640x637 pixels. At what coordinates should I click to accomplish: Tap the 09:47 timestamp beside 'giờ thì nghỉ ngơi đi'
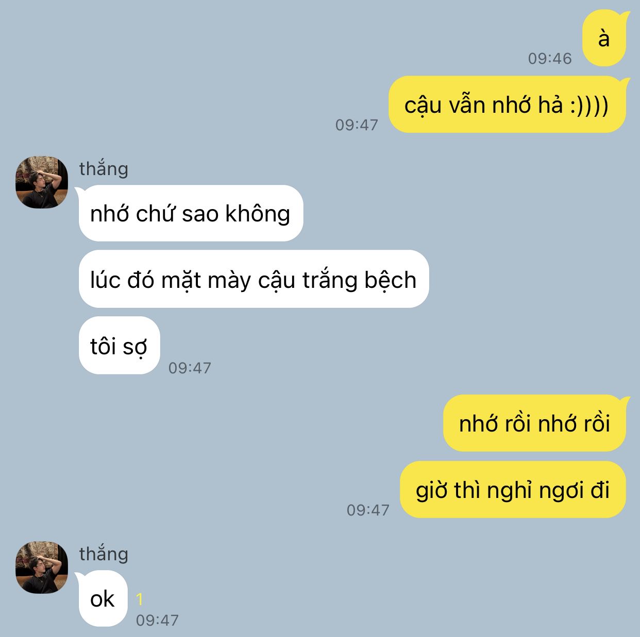368,510
